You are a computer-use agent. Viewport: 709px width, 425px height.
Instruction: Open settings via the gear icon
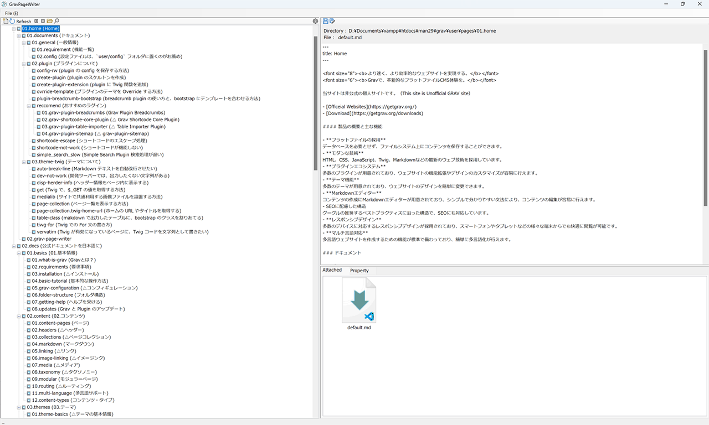point(315,21)
